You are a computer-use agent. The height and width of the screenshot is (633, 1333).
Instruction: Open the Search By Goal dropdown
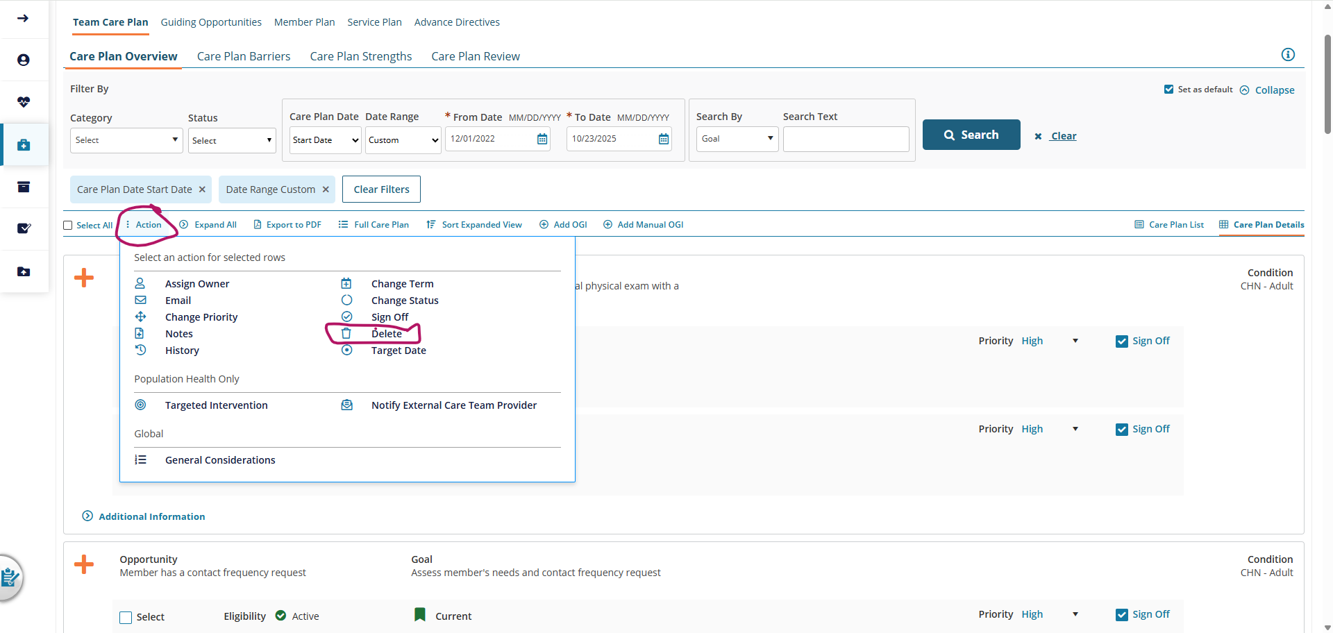pos(737,139)
